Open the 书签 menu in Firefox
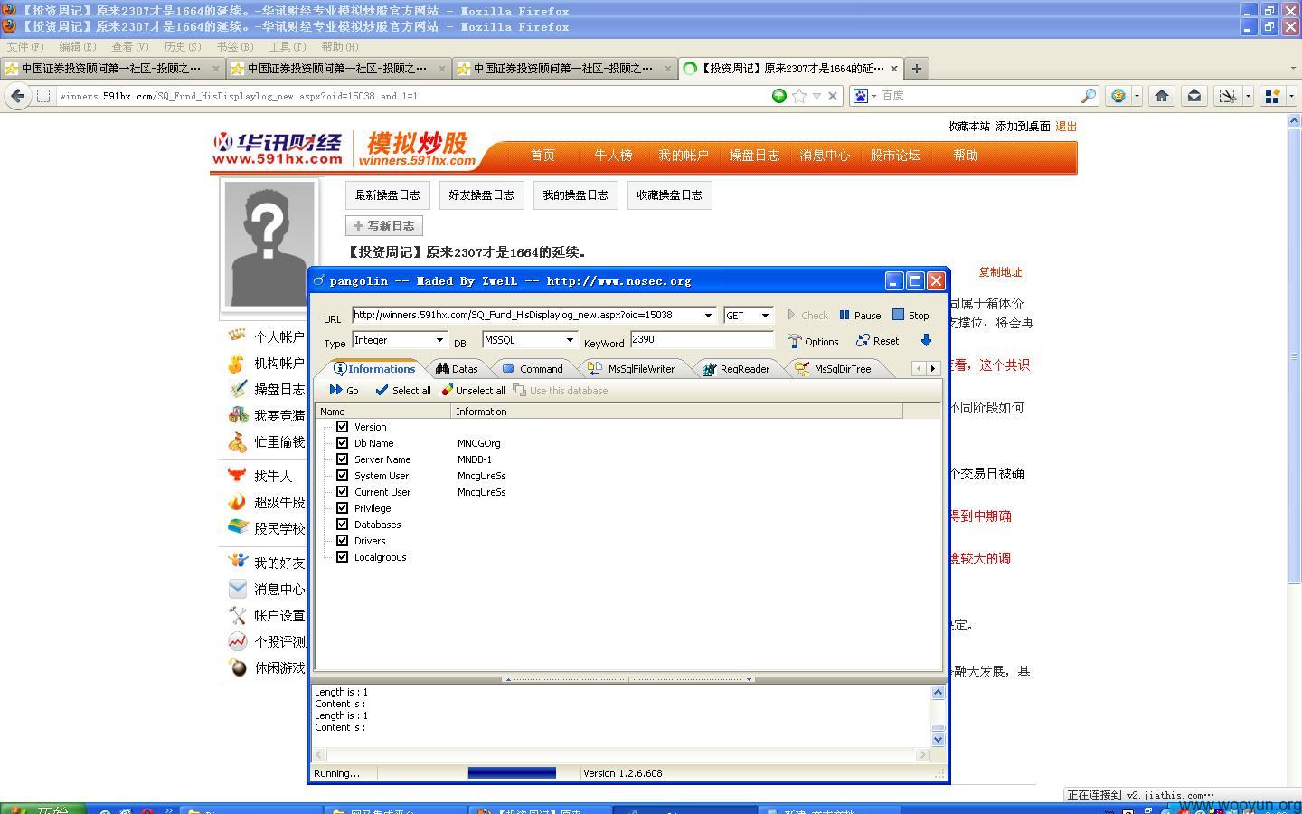1302x814 pixels. (x=234, y=47)
